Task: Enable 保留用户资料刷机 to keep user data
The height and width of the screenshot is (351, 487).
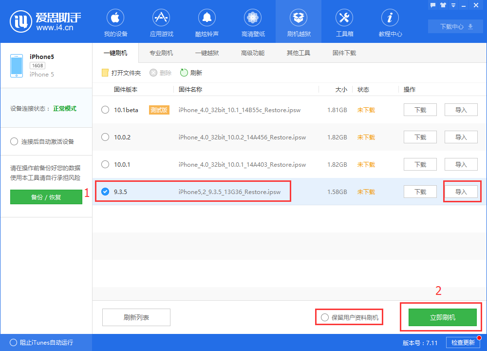Action: (324, 317)
